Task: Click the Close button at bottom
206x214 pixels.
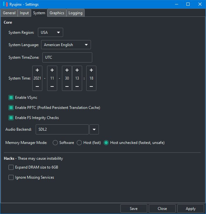Action: (x=162, y=209)
